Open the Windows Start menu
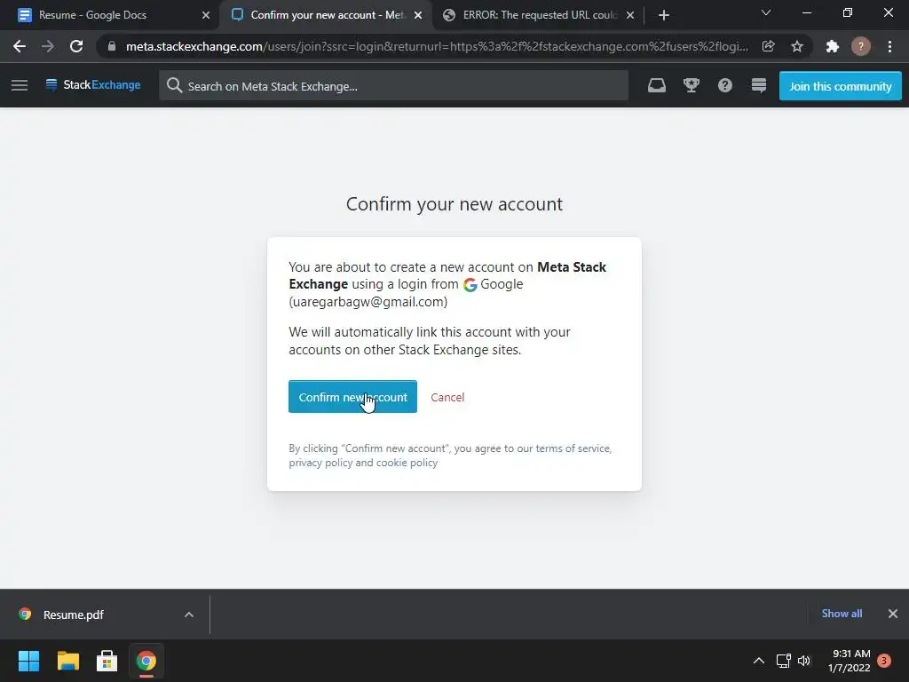 pyautogui.click(x=28, y=661)
